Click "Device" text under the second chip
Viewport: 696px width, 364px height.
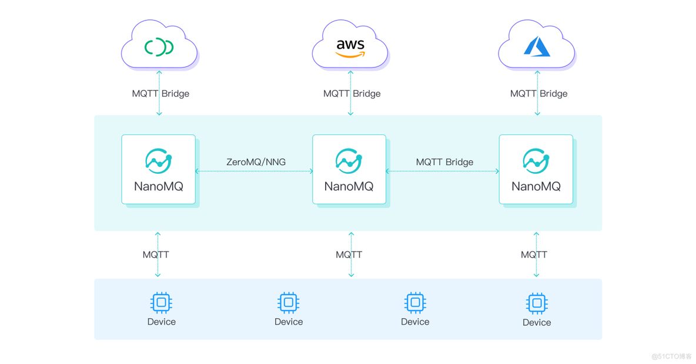pos(289,322)
